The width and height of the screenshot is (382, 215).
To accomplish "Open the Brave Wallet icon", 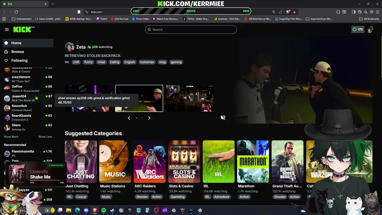I will tap(360, 12).
